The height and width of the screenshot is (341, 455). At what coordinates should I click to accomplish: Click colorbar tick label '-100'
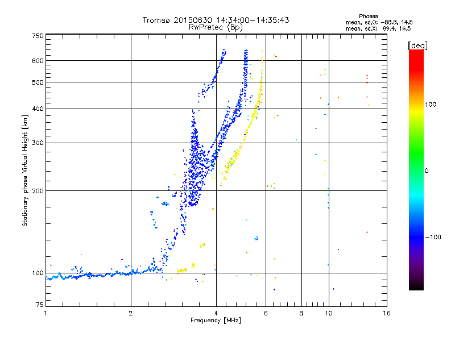[x=433, y=237]
